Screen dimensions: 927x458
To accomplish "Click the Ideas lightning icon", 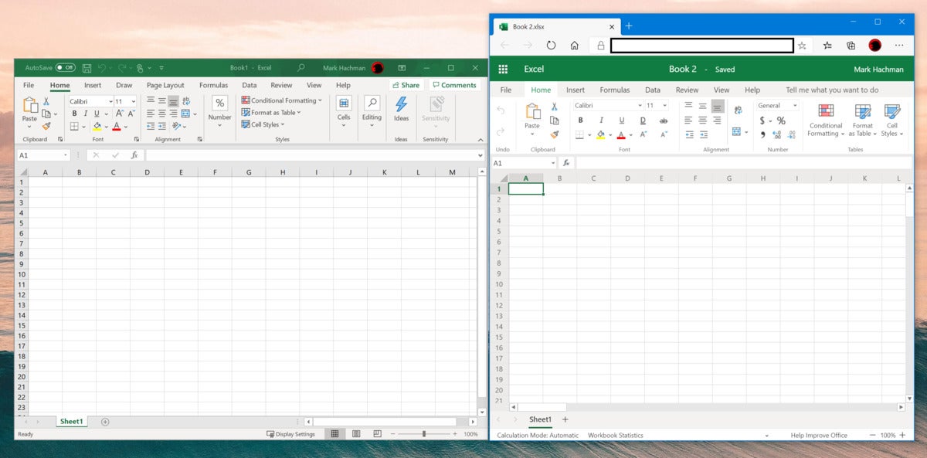I will (402, 104).
